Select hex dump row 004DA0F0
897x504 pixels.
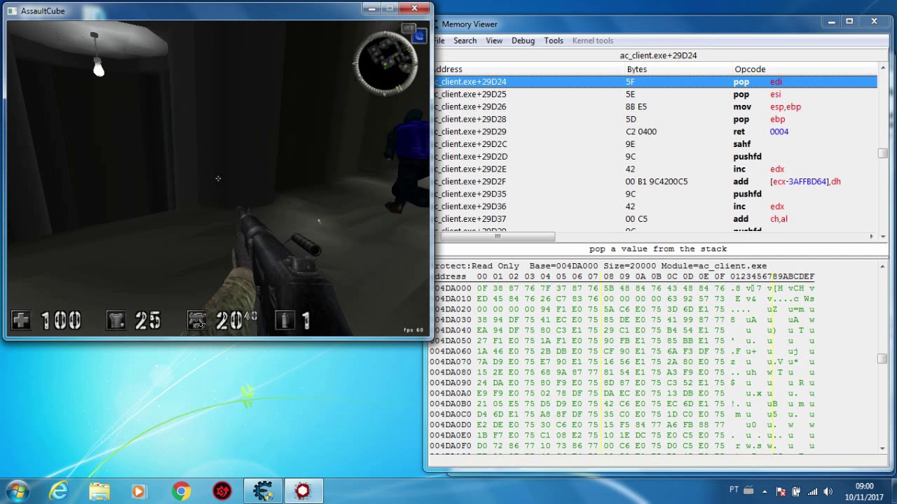pyautogui.click(x=622, y=446)
